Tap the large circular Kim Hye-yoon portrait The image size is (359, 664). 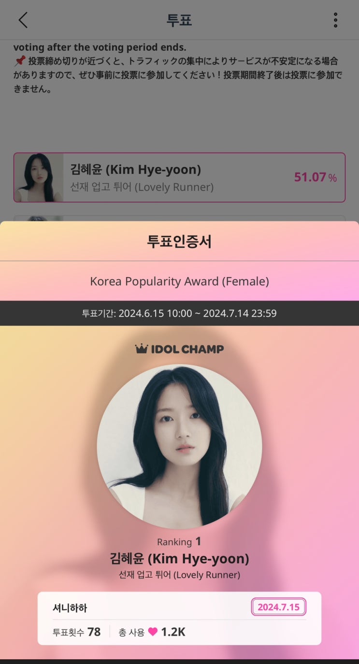coord(179,447)
